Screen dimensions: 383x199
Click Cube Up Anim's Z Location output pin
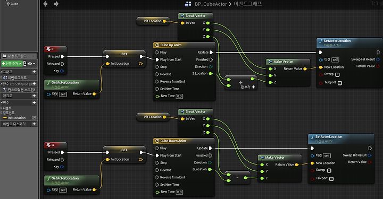(211, 74)
